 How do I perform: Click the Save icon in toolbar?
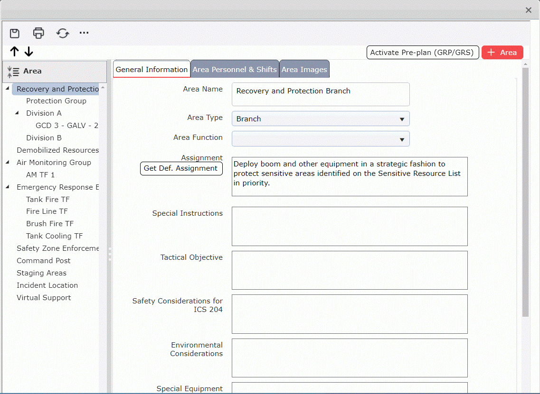click(14, 33)
